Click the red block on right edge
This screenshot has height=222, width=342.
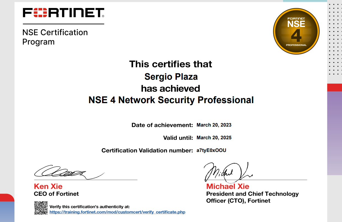coord(334,87)
